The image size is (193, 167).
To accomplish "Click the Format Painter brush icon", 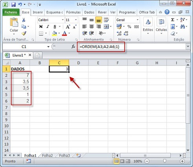I will pos(24,33).
